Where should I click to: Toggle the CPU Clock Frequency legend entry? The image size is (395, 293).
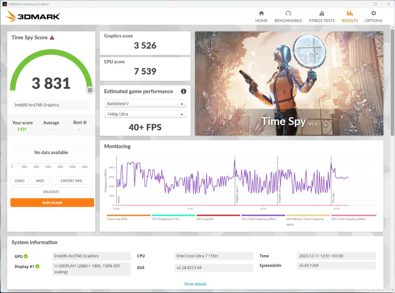click(x=263, y=217)
